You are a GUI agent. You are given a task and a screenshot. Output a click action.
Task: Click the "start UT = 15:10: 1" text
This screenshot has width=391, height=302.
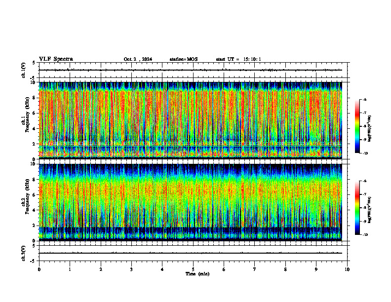238,59
